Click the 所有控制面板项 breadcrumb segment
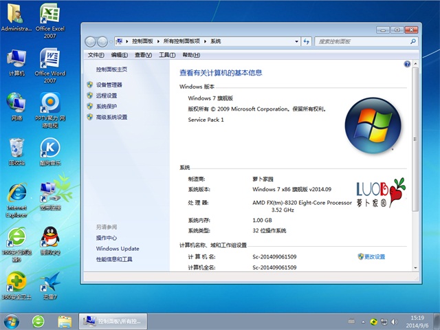Image resolution: width=440 pixels, height=330 pixels. coord(181,41)
